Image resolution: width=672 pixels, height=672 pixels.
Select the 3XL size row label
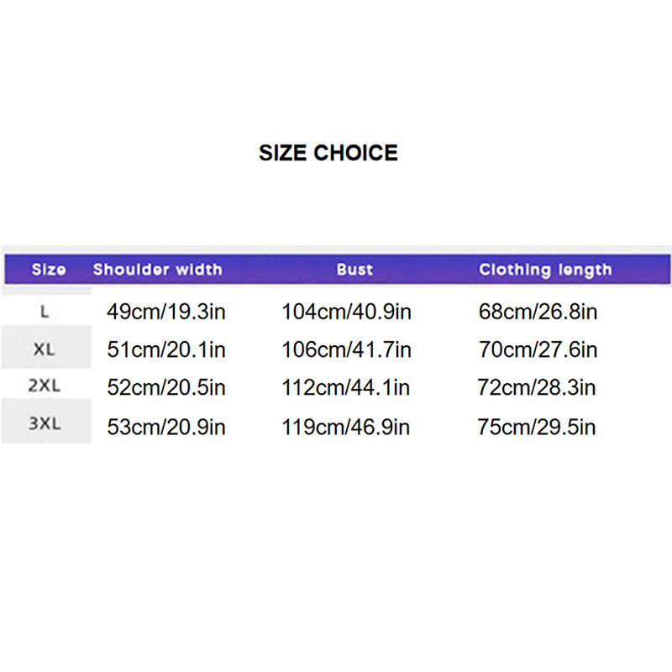click(x=45, y=425)
